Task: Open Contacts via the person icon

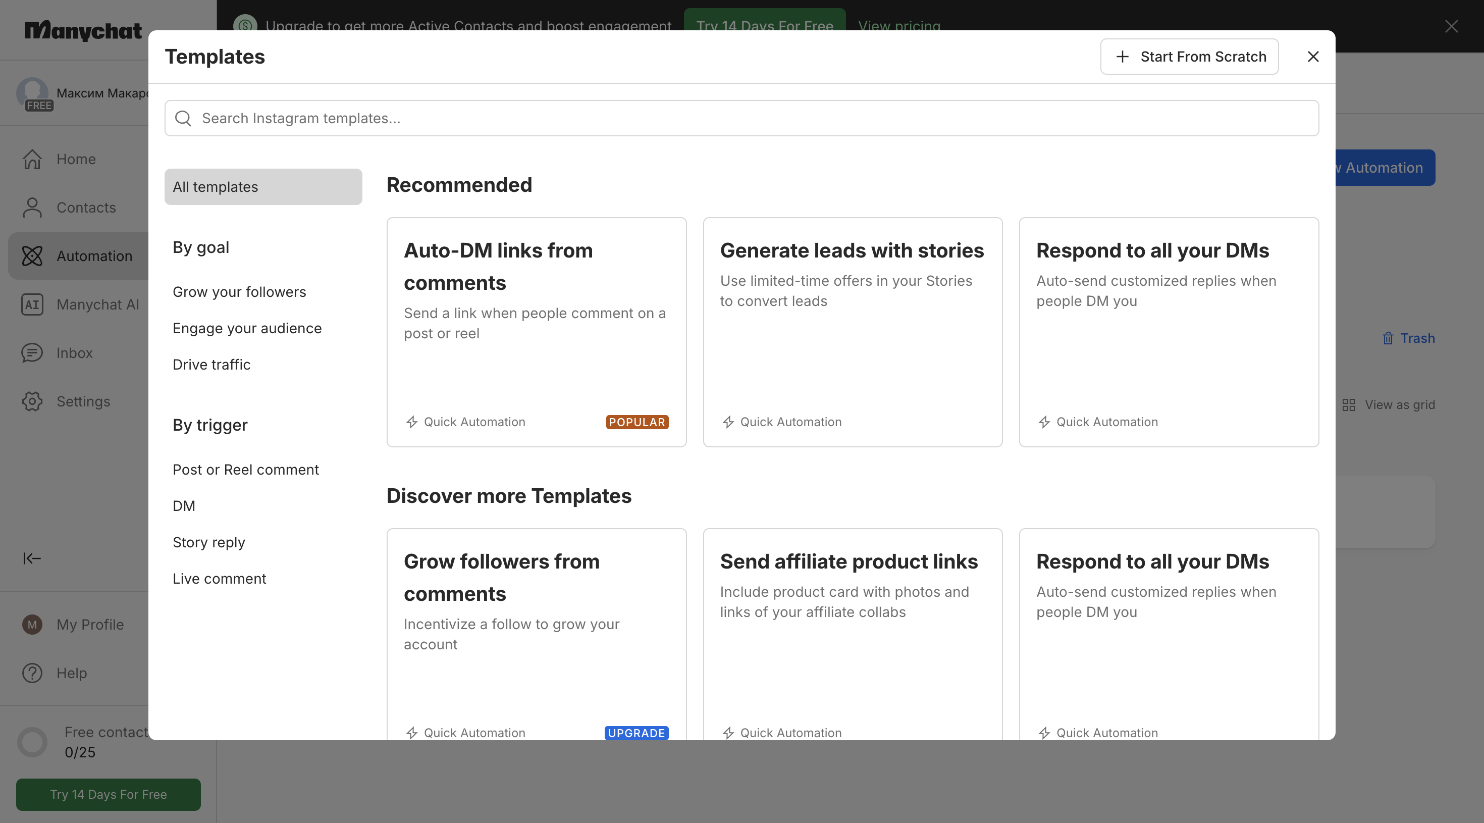Action: pyautogui.click(x=32, y=208)
